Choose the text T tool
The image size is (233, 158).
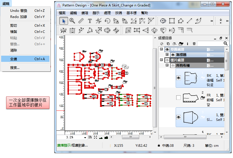[90, 21]
